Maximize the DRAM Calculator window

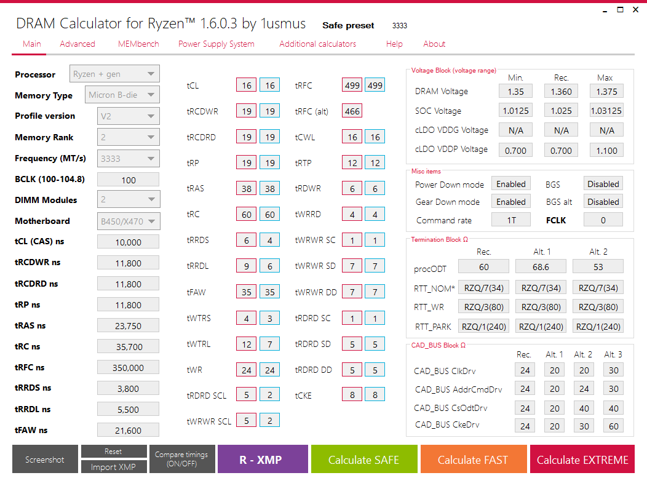[620, 9]
